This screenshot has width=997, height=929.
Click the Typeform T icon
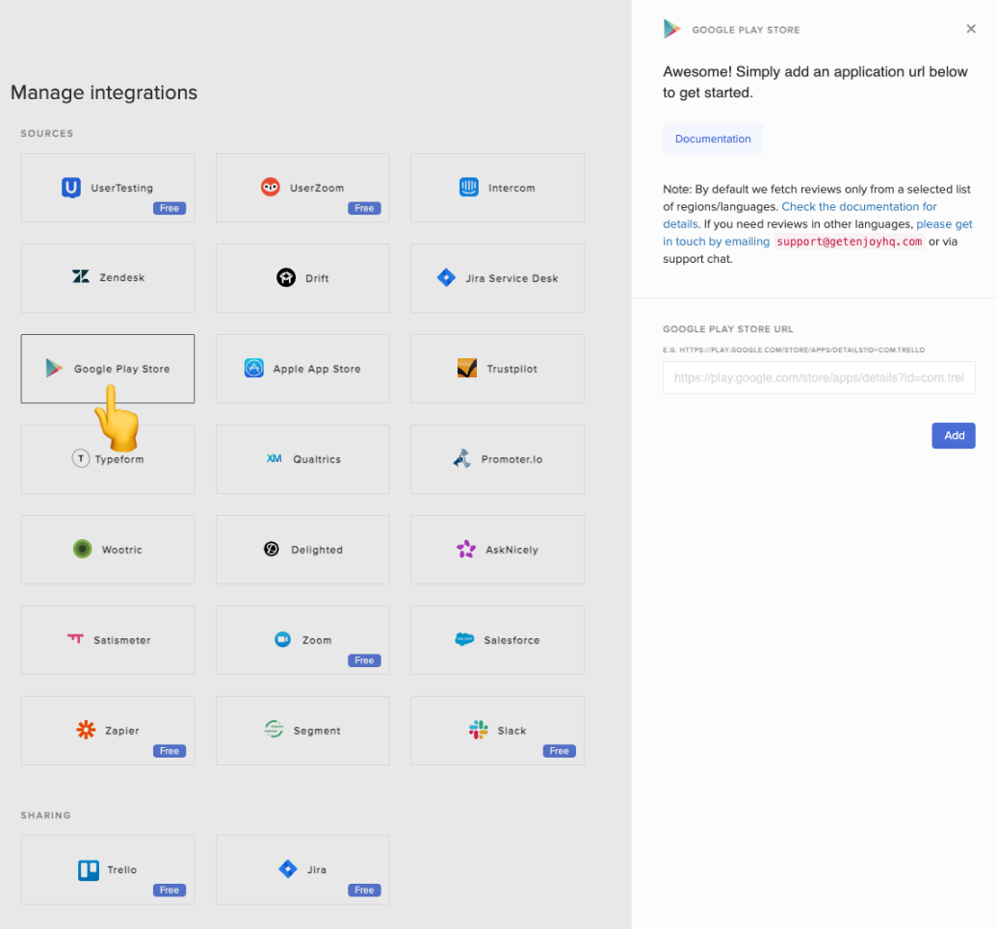click(x=81, y=458)
